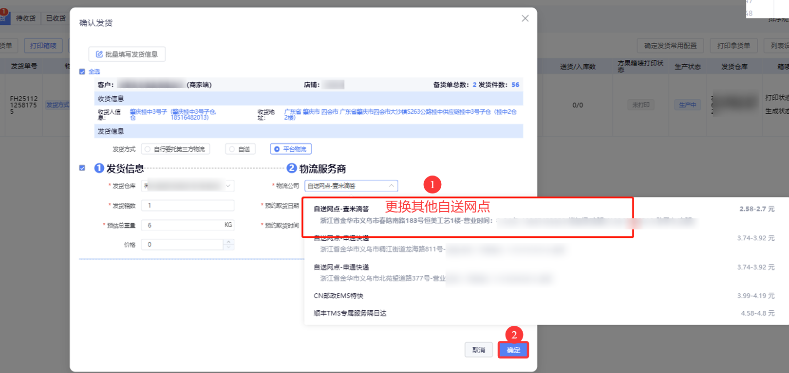Viewport: 789px width, 373px height.
Task: Choose 顺丰TMS专属服务隔日达 option
Action: (546, 313)
